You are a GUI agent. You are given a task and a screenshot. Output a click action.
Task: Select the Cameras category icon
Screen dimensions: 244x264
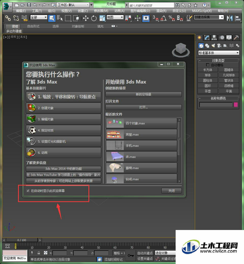pyautogui.click(x=219, y=46)
